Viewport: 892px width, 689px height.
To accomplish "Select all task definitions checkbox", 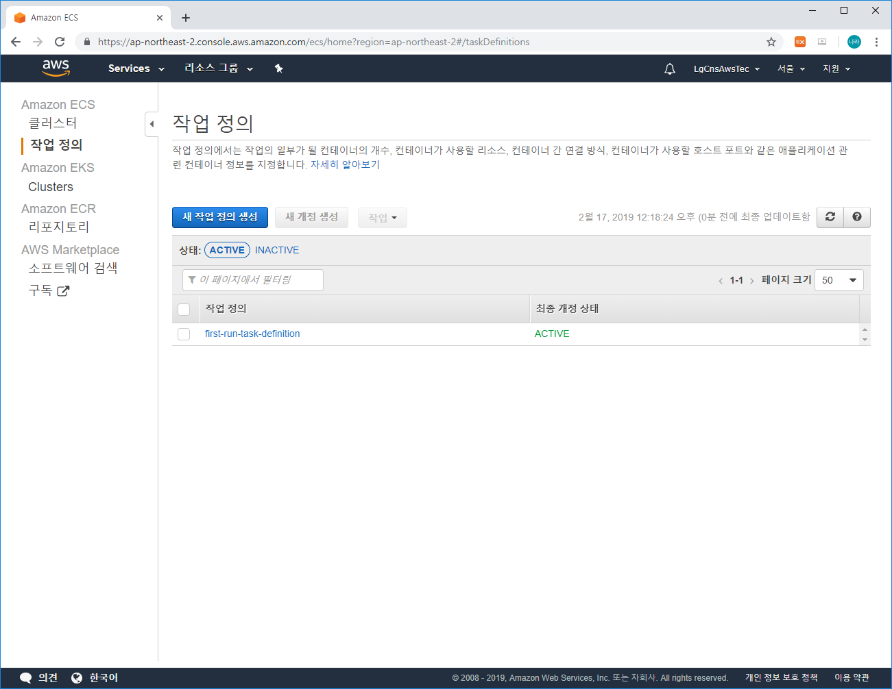I will click(x=184, y=310).
